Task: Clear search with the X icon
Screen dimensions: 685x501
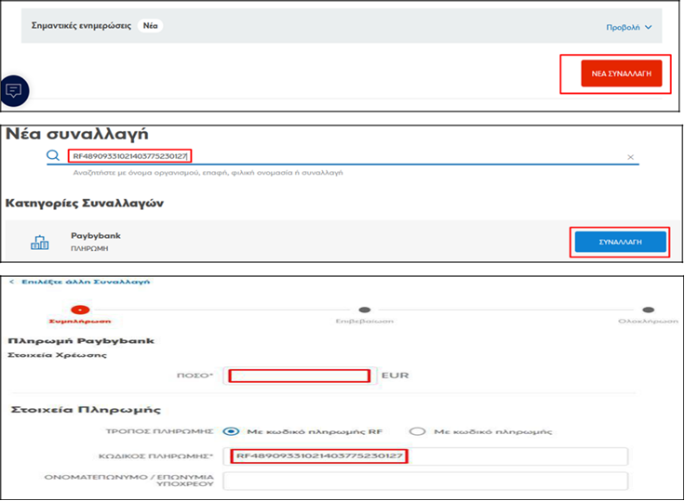Action: click(x=630, y=157)
